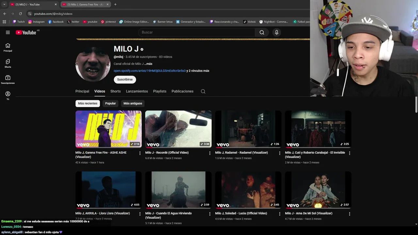Click the YouTube logo
Viewport: 418px width, 235px height.
pos(26,32)
